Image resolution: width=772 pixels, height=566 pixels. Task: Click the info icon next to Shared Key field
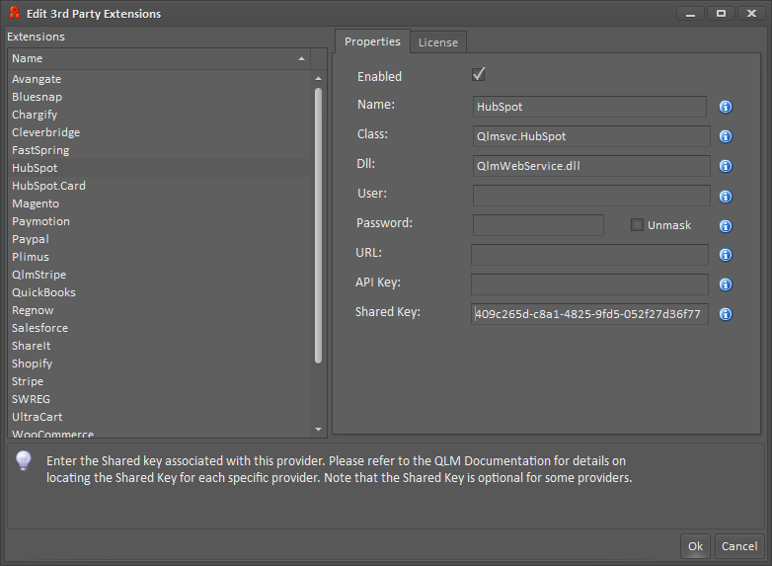(726, 314)
